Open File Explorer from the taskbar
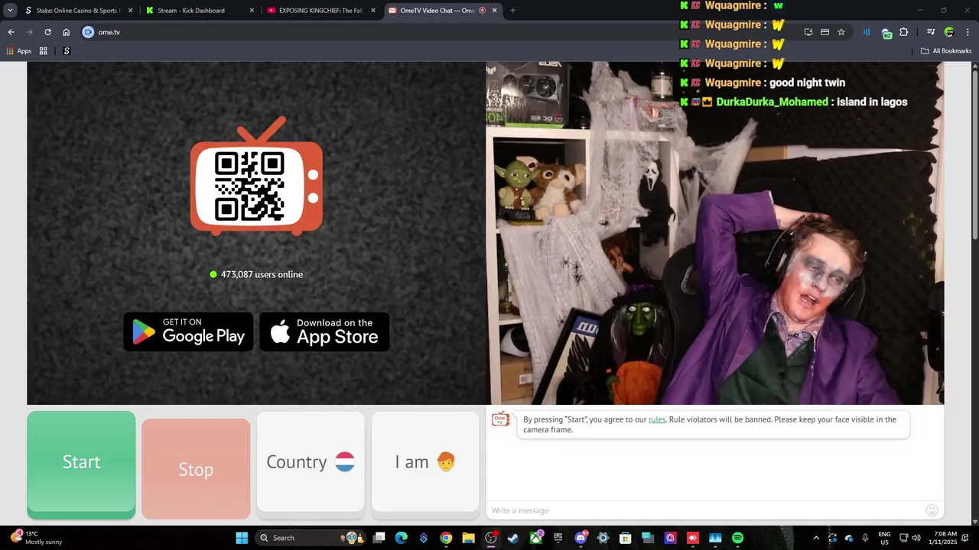 (468, 538)
